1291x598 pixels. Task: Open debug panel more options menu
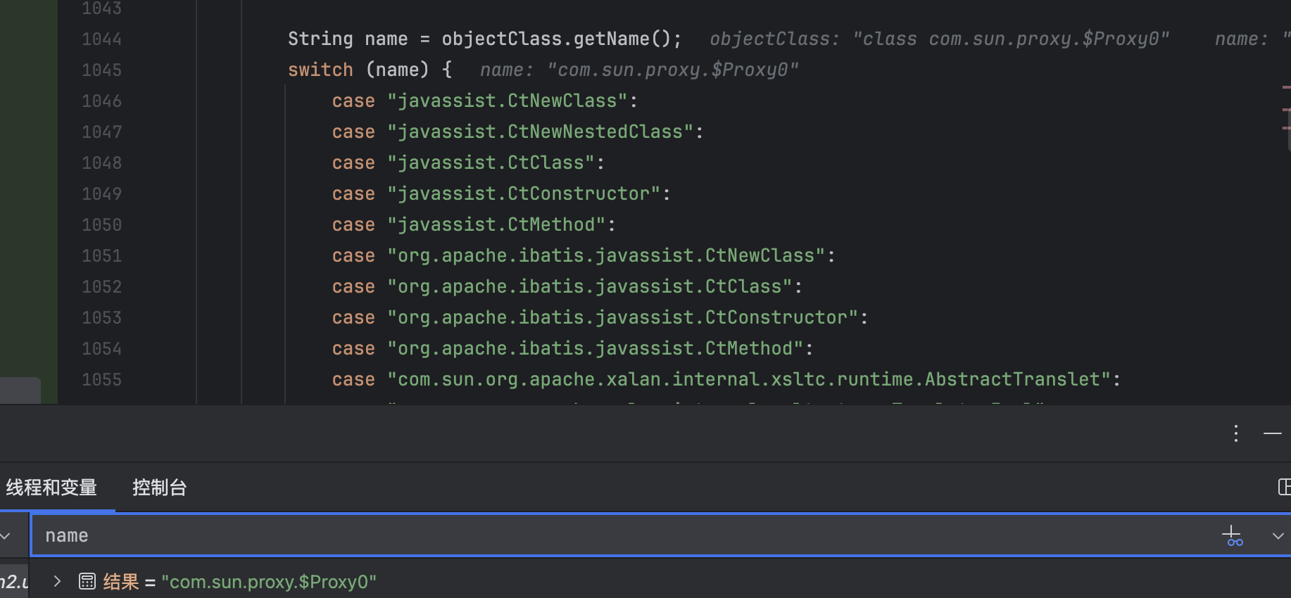coord(1235,433)
